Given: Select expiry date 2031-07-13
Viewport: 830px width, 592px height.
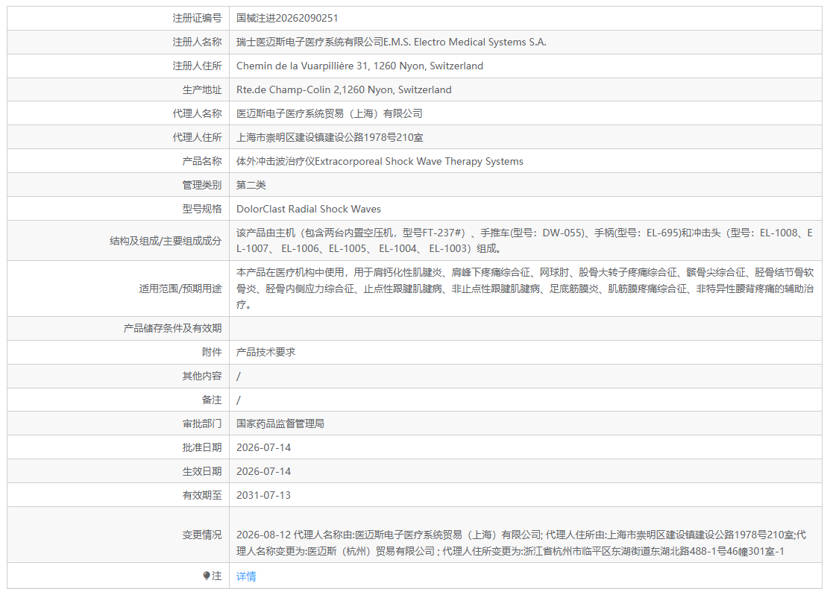Looking at the screenshot, I should click(263, 495).
